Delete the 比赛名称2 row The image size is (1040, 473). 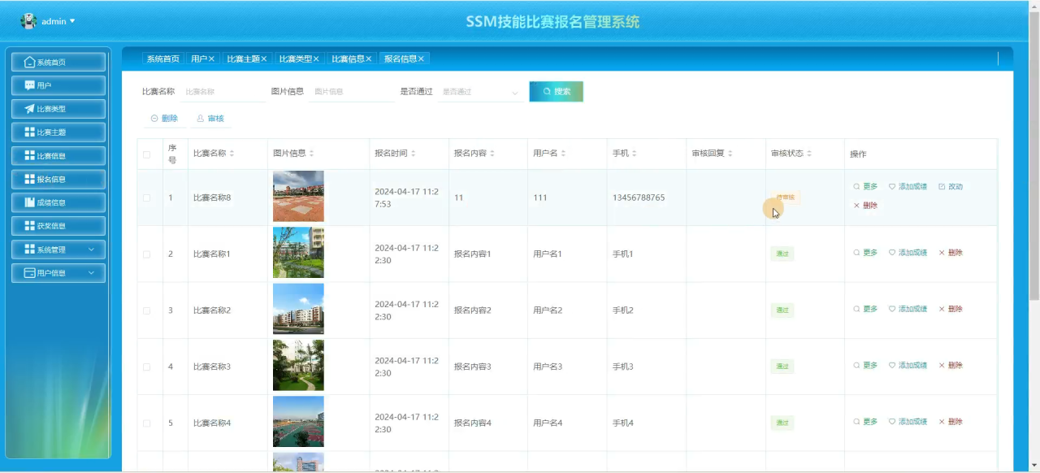pyautogui.click(x=951, y=309)
